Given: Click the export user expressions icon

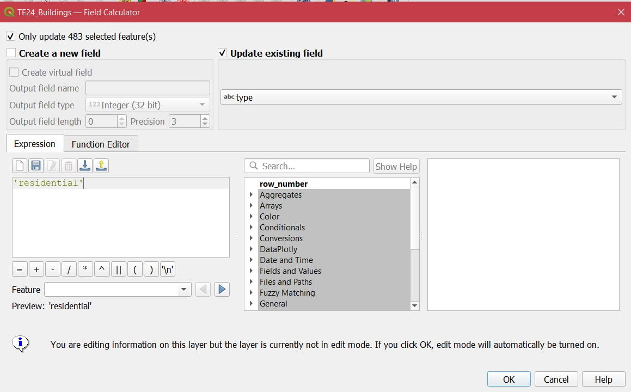Looking at the screenshot, I should click(101, 166).
